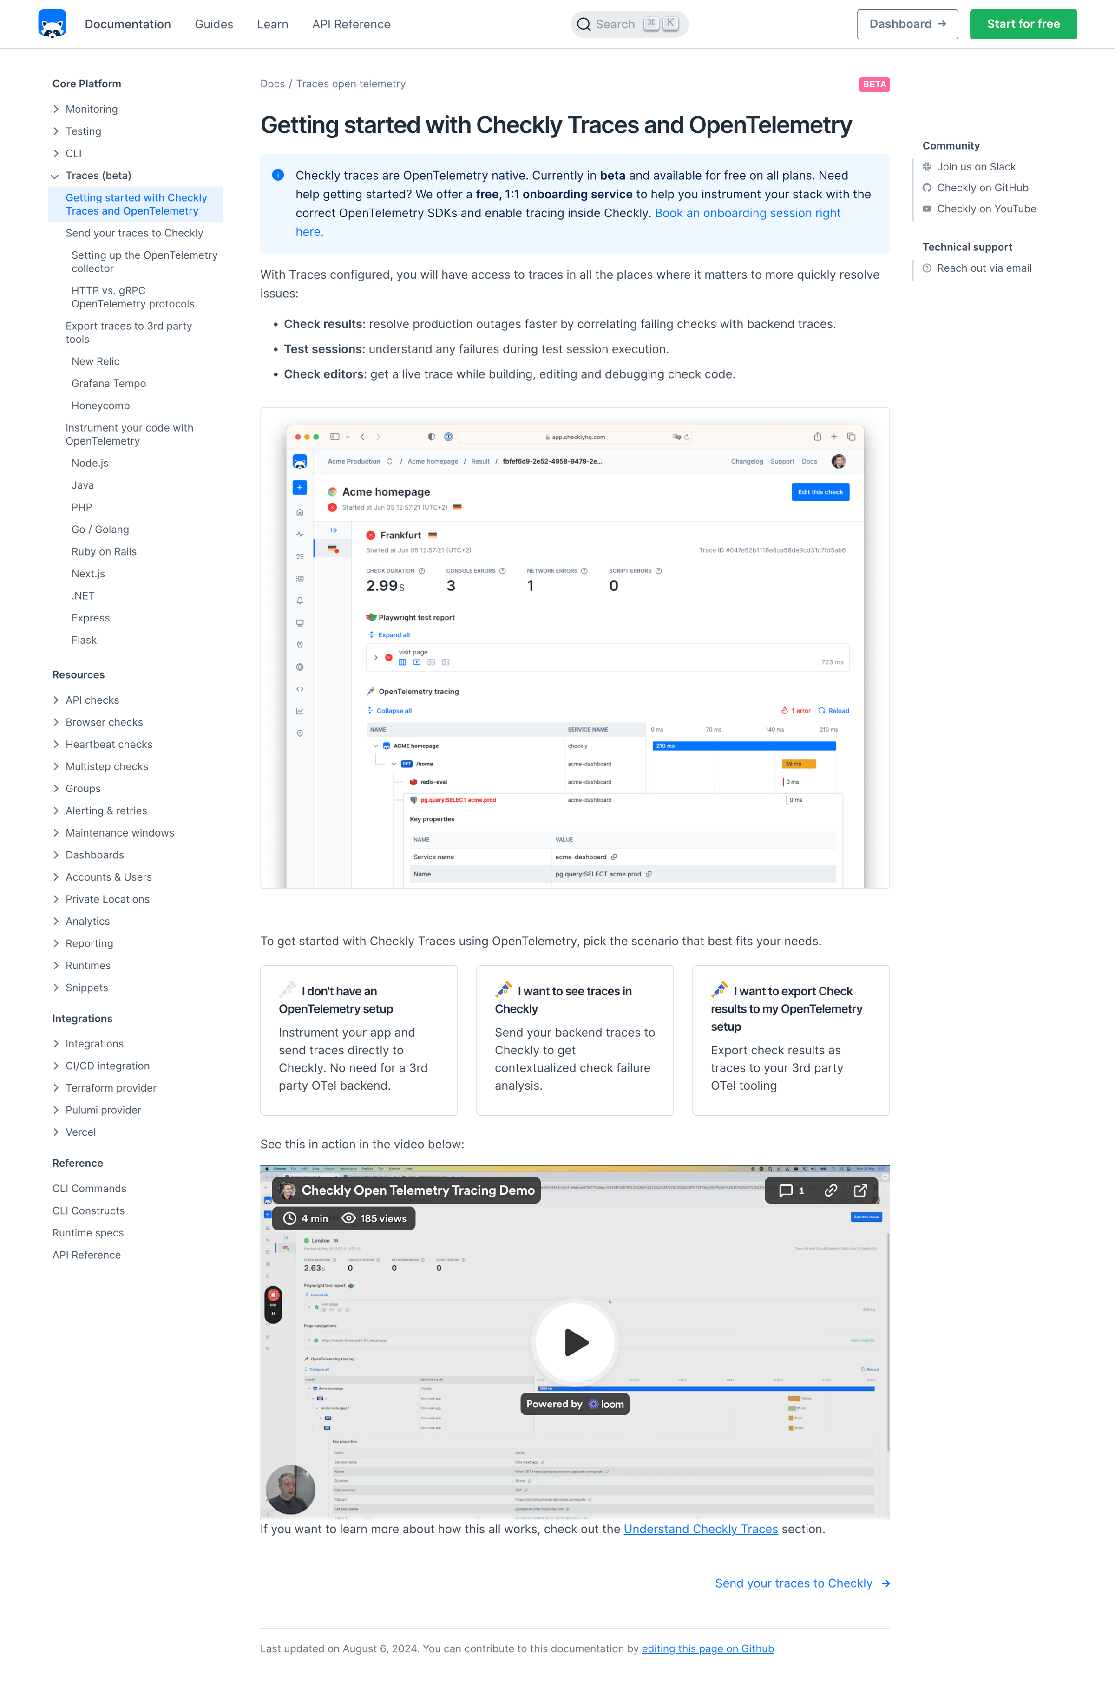The width and height of the screenshot is (1115, 1681).
Task: Click the Dashboard button
Action: click(907, 24)
